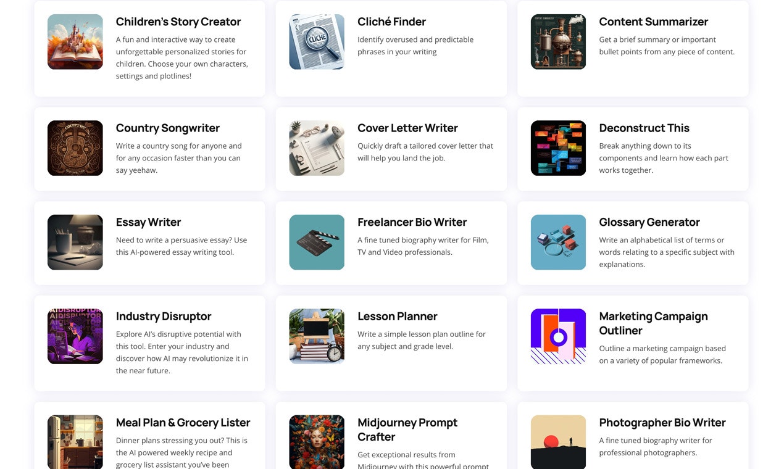Click the Cover Letter Writer desk icon
Image resolution: width=784 pixels, height=469 pixels.
pos(317,148)
